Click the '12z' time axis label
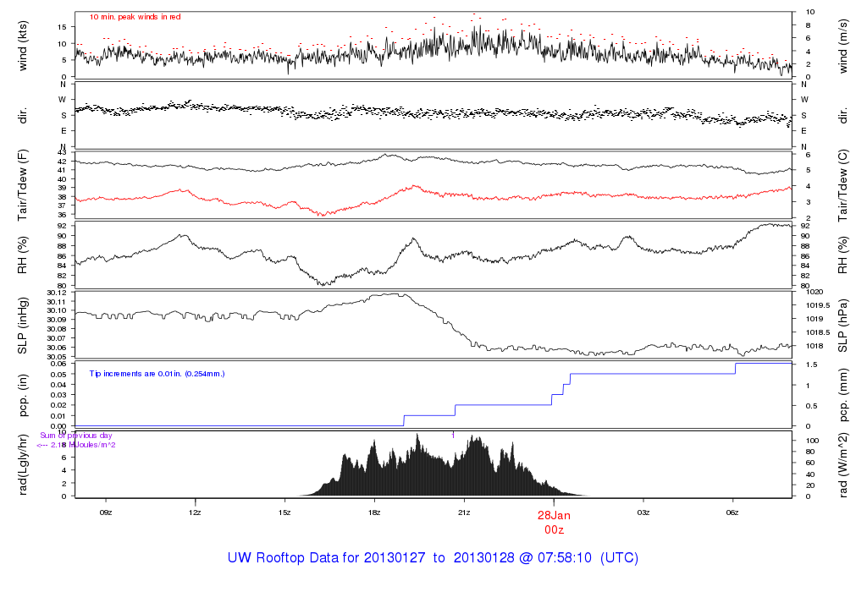 [x=195, y=513]
